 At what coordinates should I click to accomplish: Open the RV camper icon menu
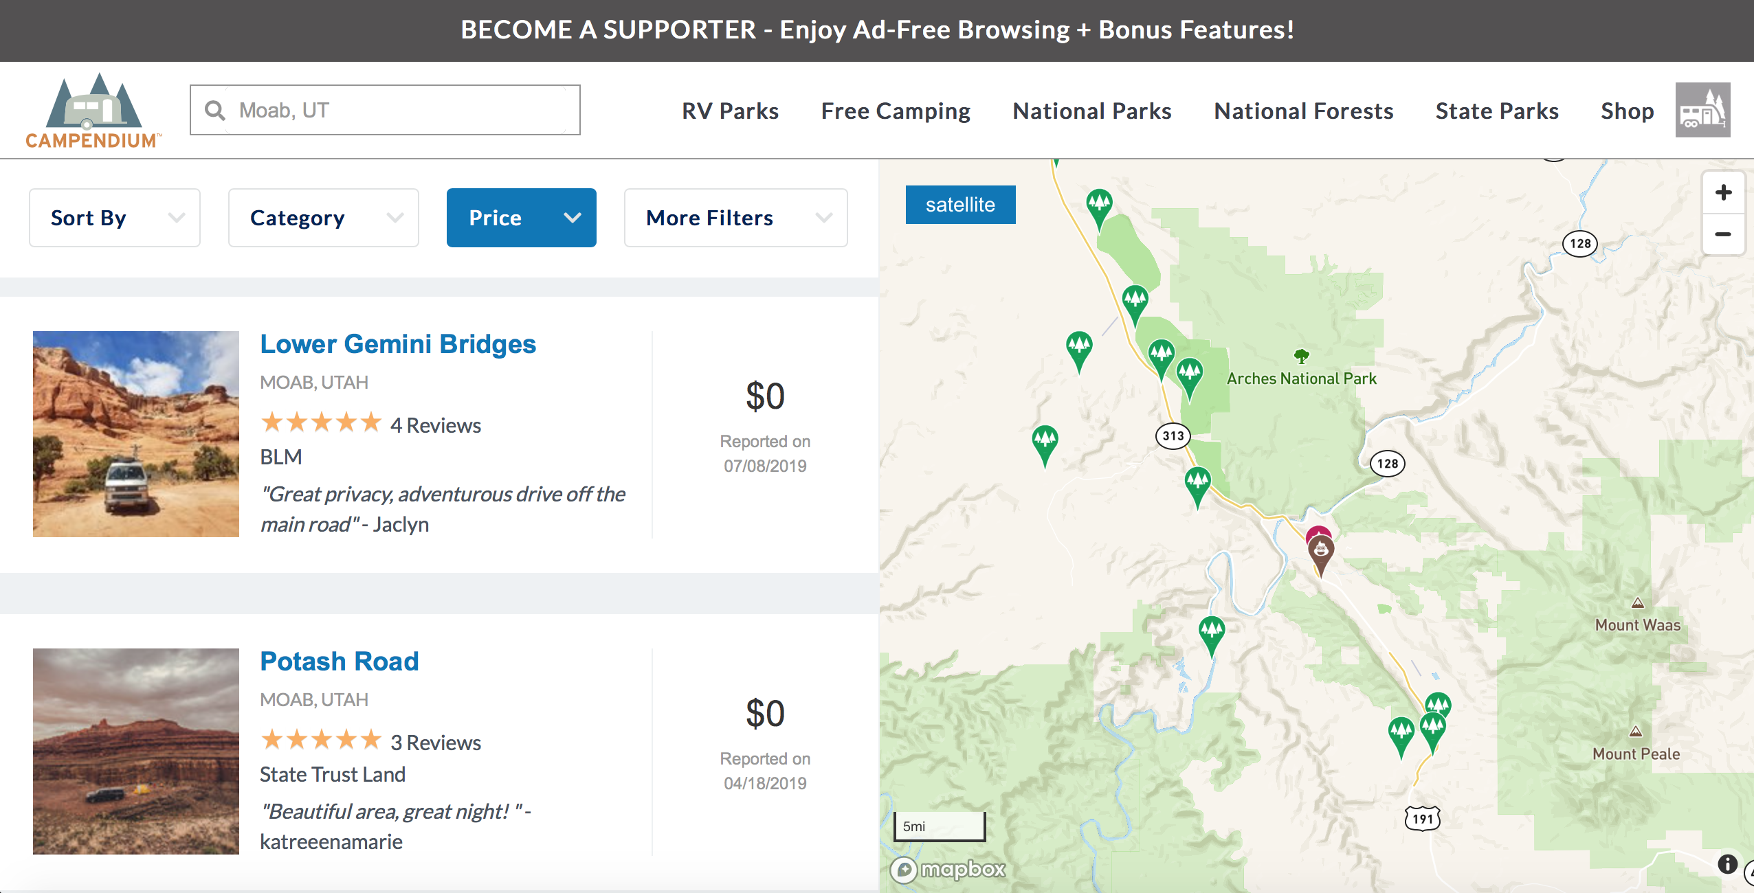click(x=1702, y=110)
